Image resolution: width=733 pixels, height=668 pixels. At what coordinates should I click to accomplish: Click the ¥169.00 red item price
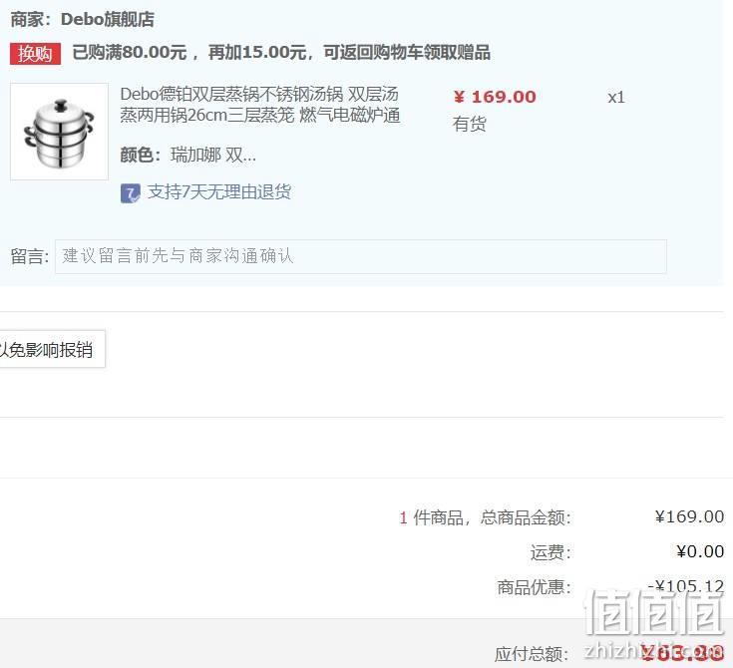[495, 97]
